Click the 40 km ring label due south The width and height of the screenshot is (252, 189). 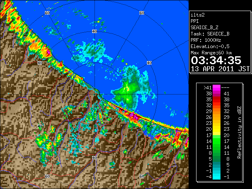94,157
